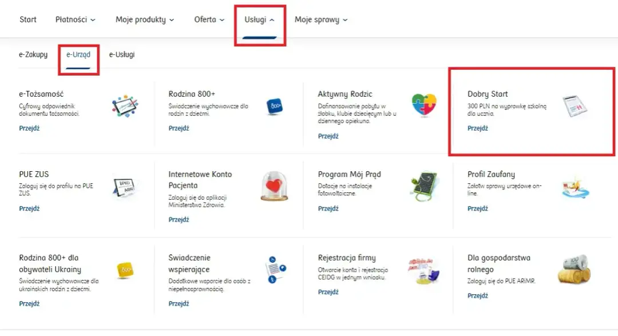The image size is (618, 336).
Task: Click the Profil Zaufany icon
Action: tap(574, 188)
